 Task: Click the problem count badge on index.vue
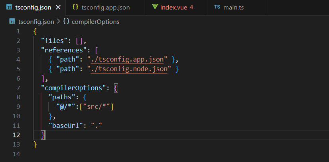tap(191, 8)
